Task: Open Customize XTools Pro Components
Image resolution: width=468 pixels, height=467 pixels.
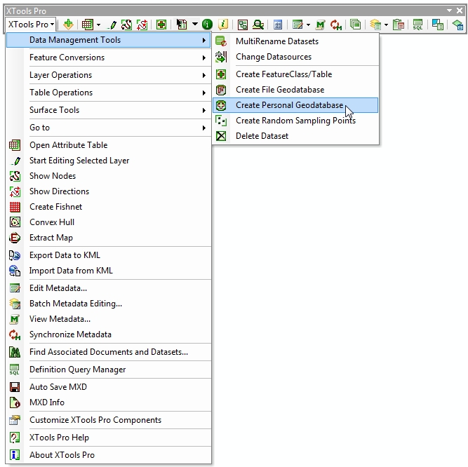Action: [109, 420]
